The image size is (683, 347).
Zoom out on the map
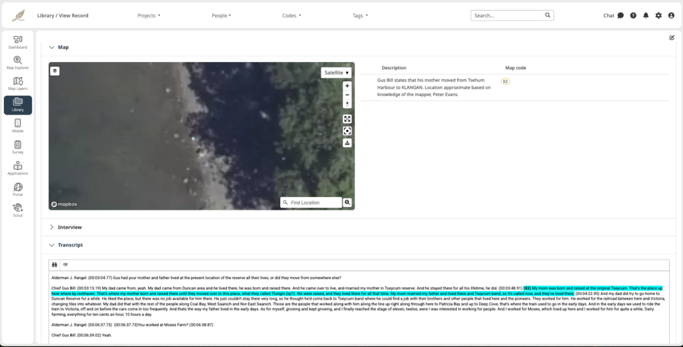click(x=347, y=95)
